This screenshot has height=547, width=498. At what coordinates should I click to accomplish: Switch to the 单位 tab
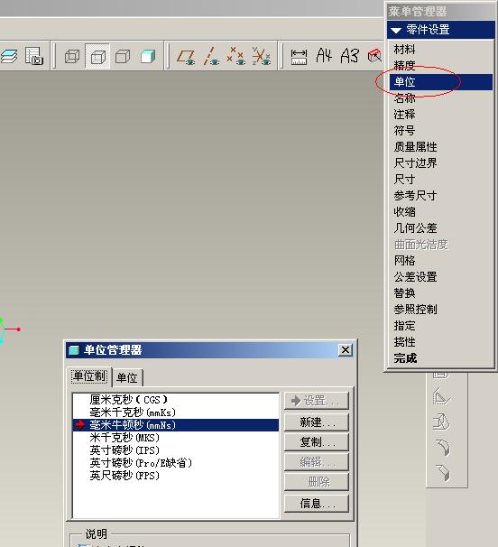[x=127, y=378]
